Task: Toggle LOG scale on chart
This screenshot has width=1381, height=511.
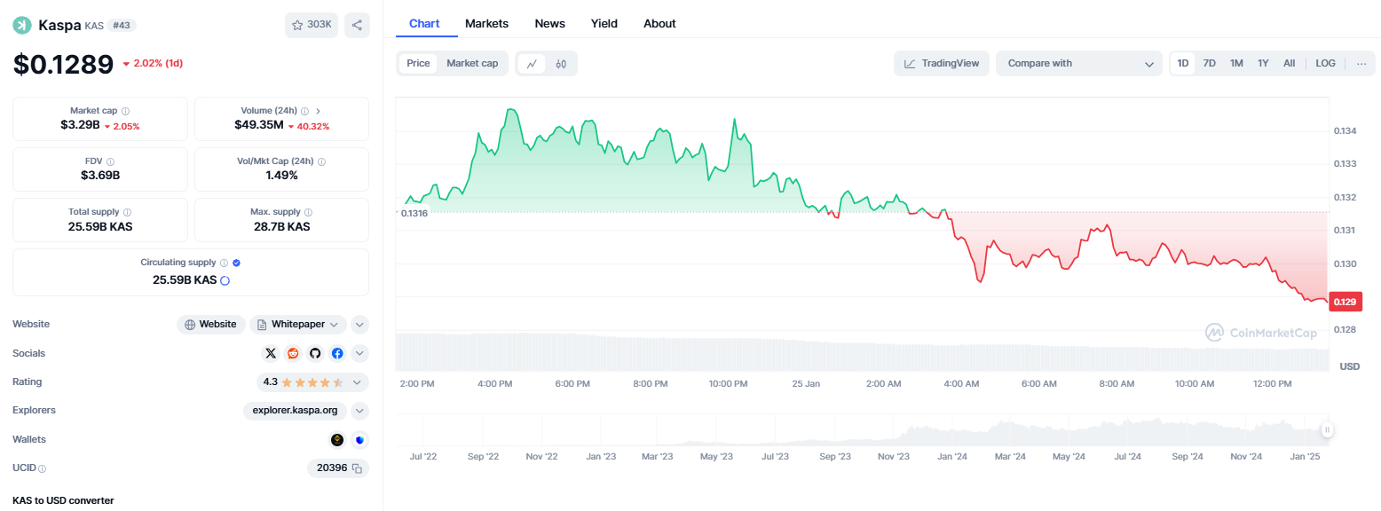Action: tap(1325, 63)
